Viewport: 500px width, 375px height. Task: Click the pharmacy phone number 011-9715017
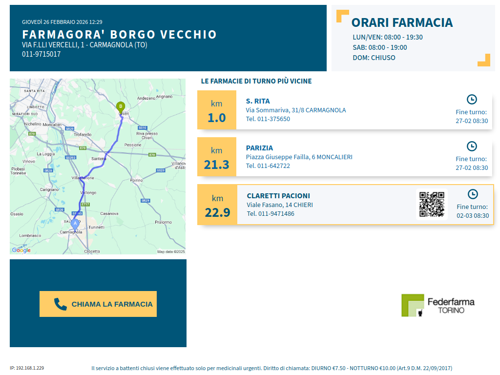pos(42,54)
